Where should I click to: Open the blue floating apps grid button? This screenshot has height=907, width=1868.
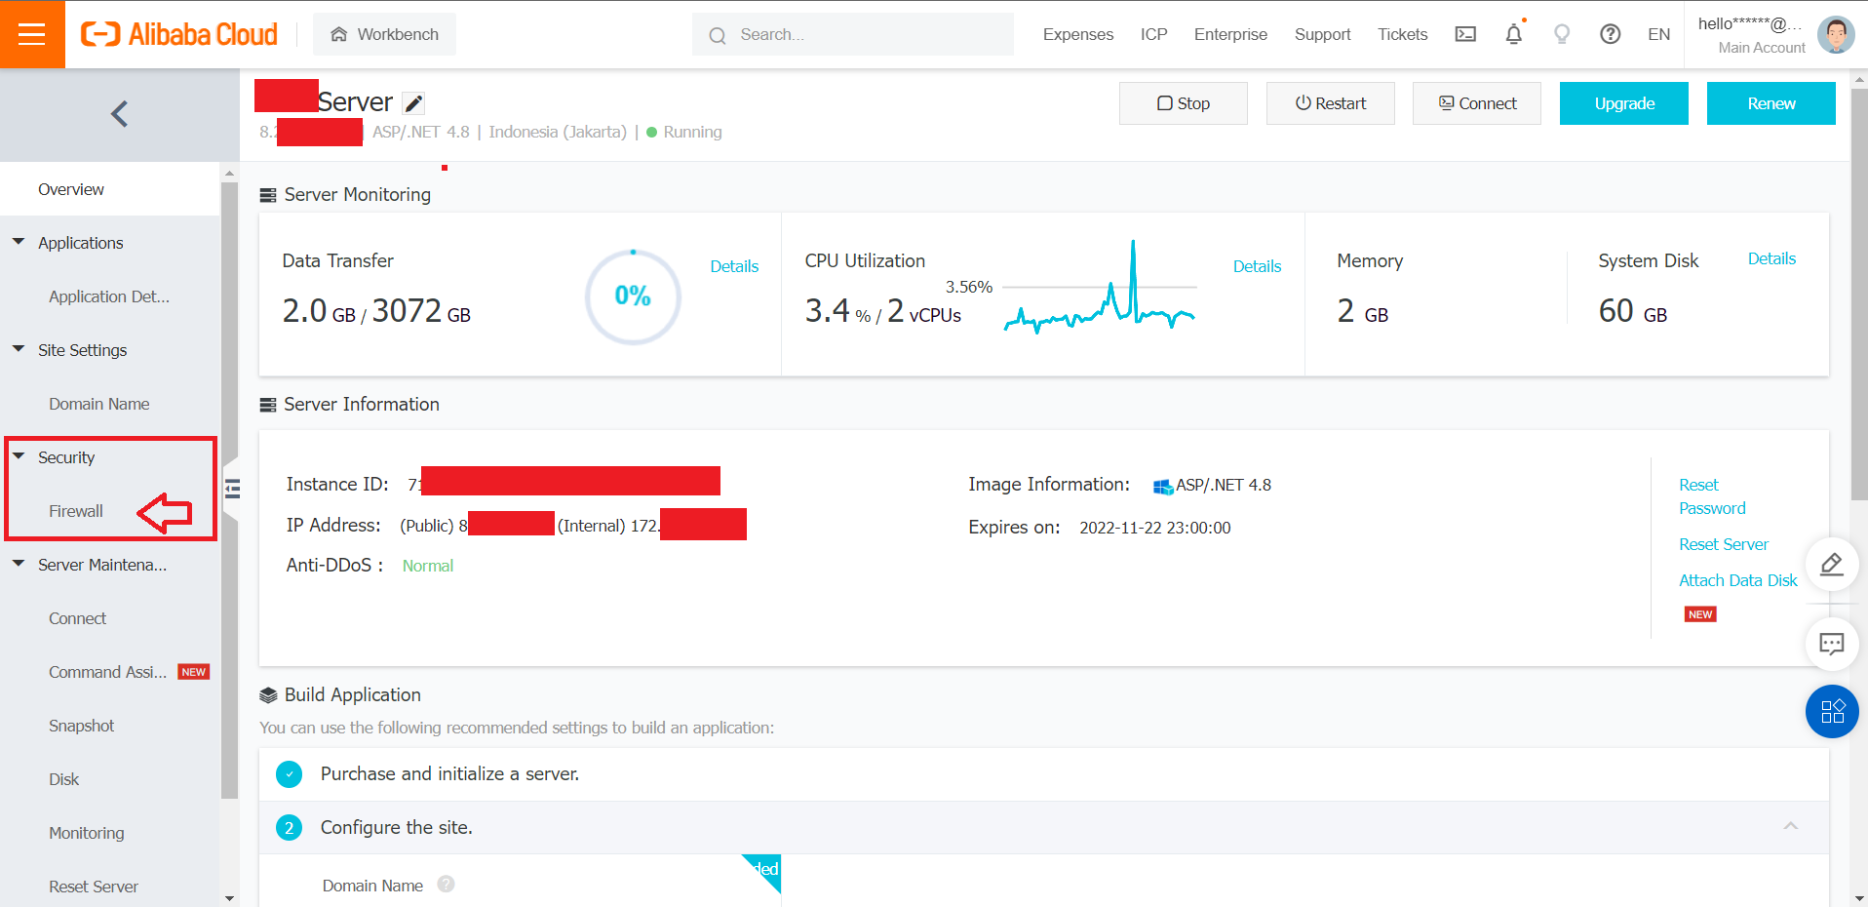click(x=1832, y=712)
